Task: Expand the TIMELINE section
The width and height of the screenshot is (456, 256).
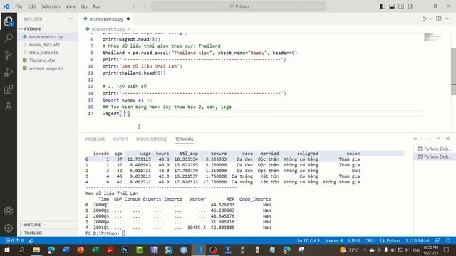Action: pos(48,233)
